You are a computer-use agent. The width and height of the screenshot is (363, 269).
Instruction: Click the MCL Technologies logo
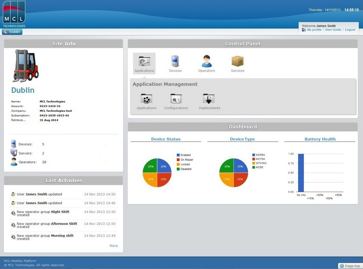click(x=14, y=14)
